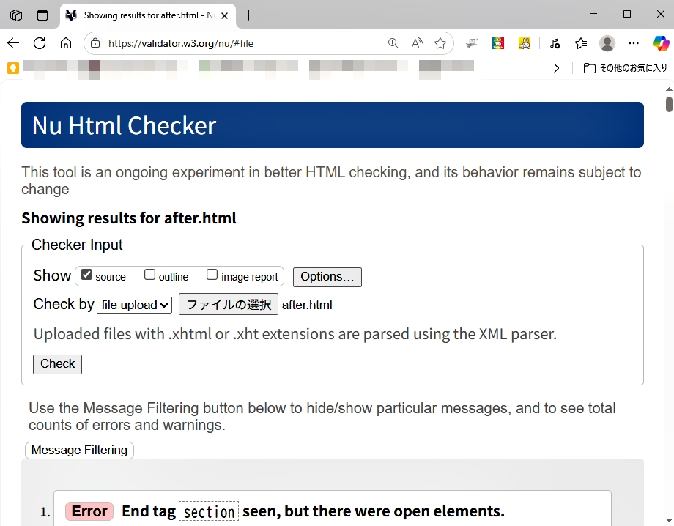Viewport: 674px width, 526px height.
Task: Uncheck the source checkbox
Action: tap(86, 275)
